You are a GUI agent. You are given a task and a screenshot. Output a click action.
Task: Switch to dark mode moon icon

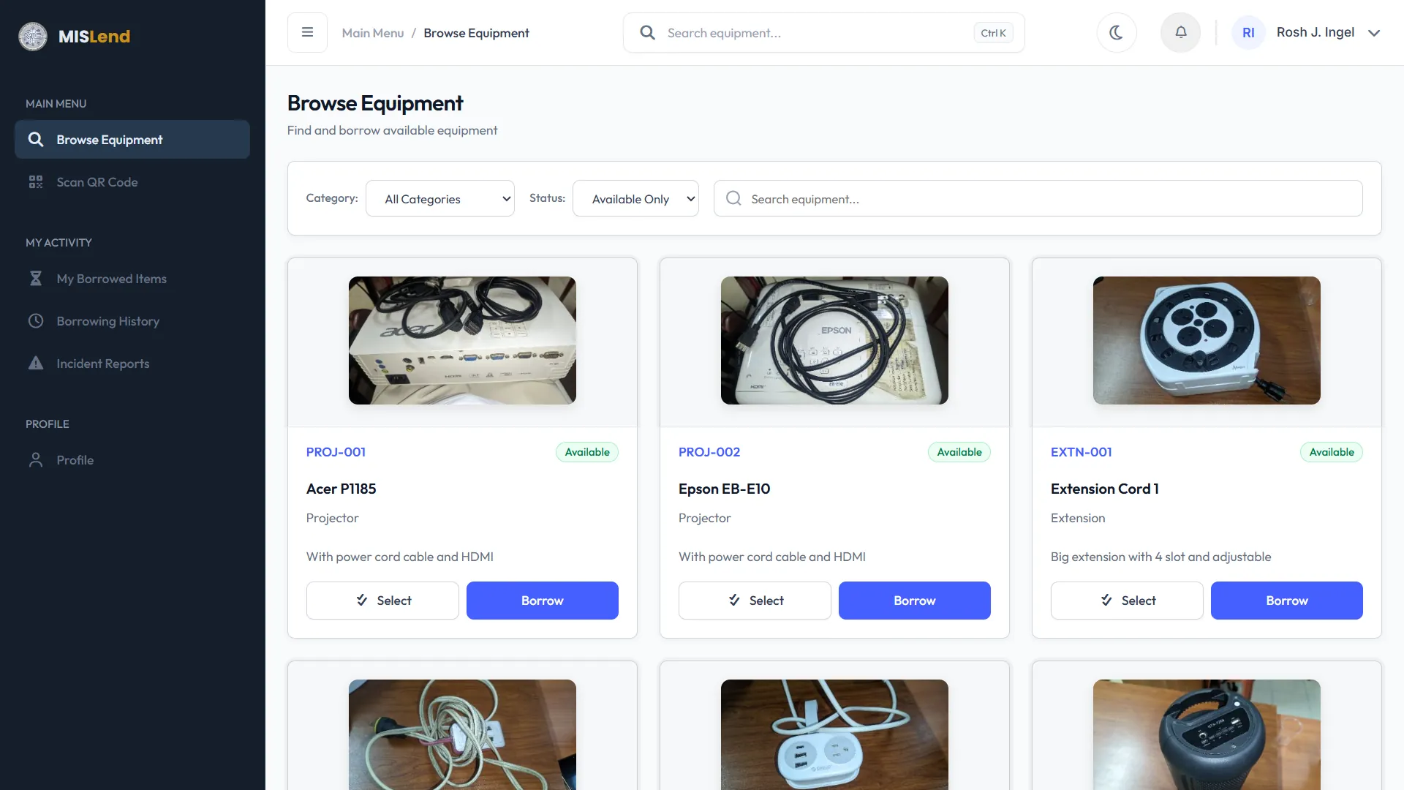click(x=1117, y=32)
